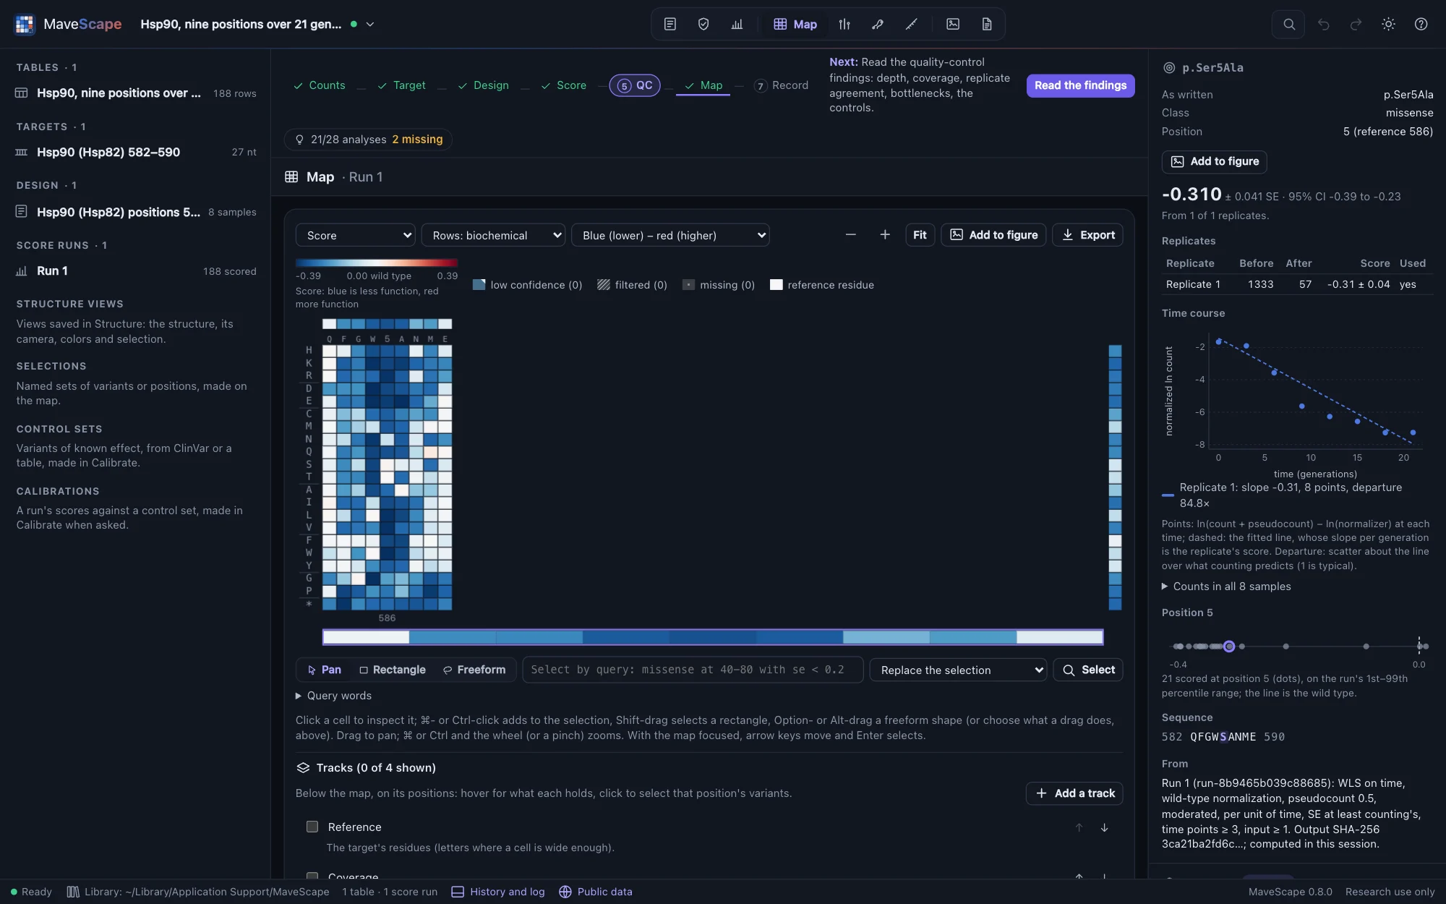This screenshot has width=1446, height=904.
Task: Go to the Counts step
Action: pyautogui.click(x=319, y=85)
